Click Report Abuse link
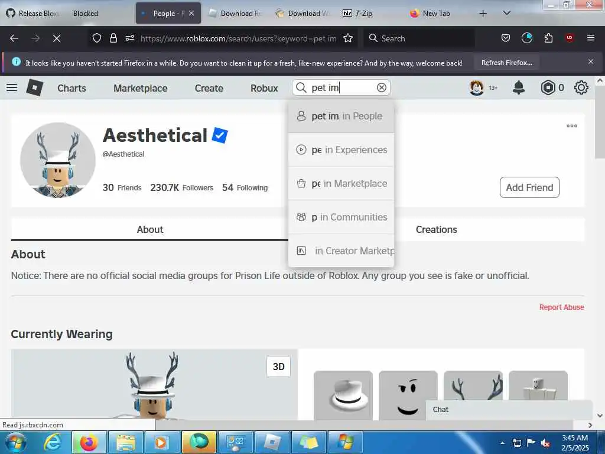 tap(561, 307)
